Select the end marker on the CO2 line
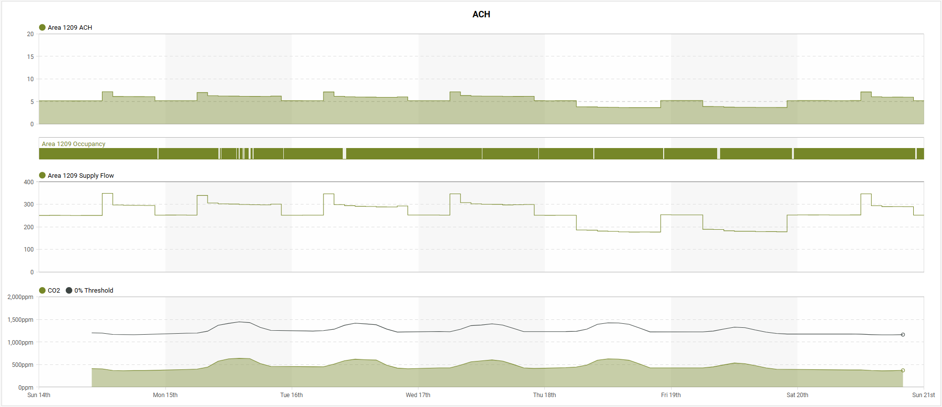942x407 pixels. [903, 370]
